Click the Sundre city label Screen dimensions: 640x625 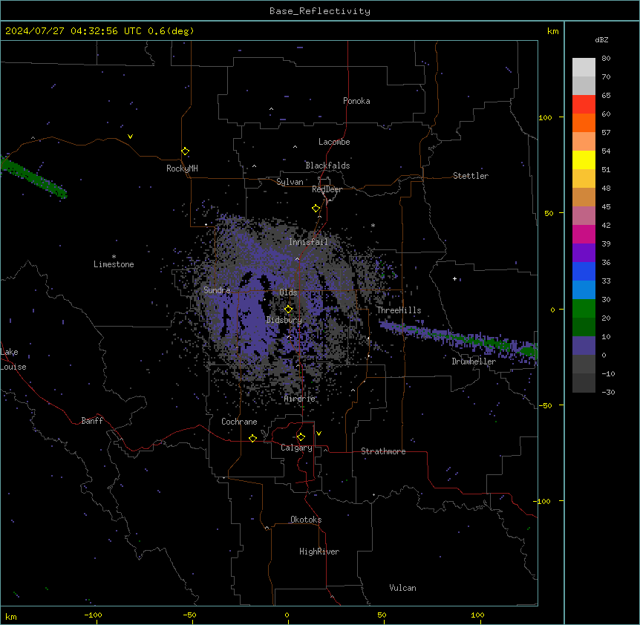(x=217, y=290)
